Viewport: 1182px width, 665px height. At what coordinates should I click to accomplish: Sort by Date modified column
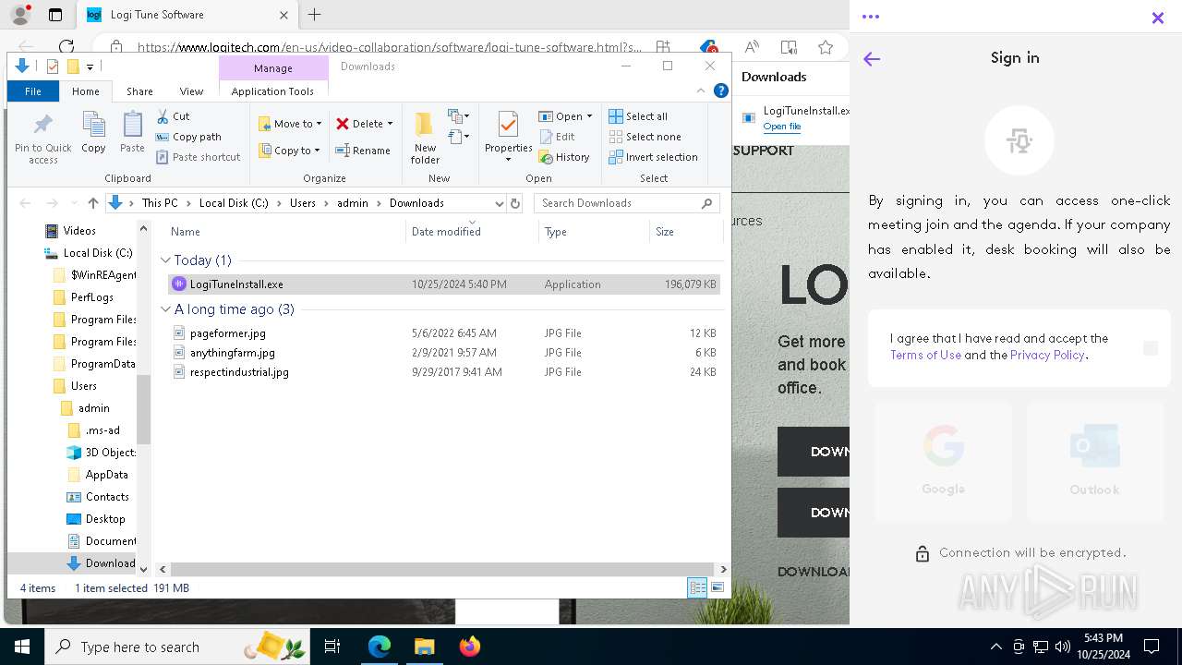[472, 232]
